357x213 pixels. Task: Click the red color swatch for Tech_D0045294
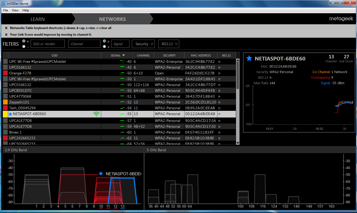[x=5, y=108]
